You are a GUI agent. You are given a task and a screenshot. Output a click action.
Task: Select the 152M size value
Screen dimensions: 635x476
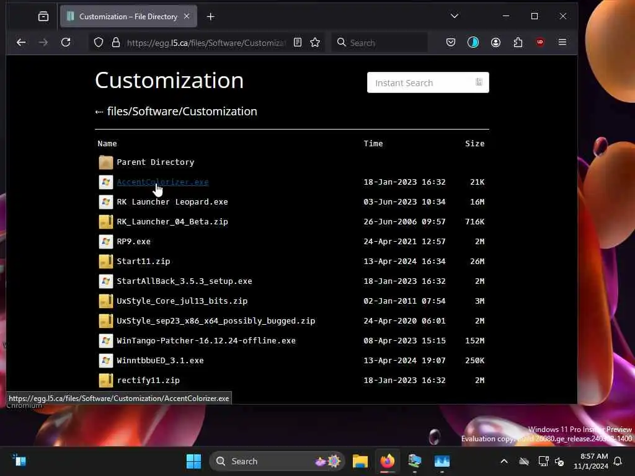(x=474, y=341)
